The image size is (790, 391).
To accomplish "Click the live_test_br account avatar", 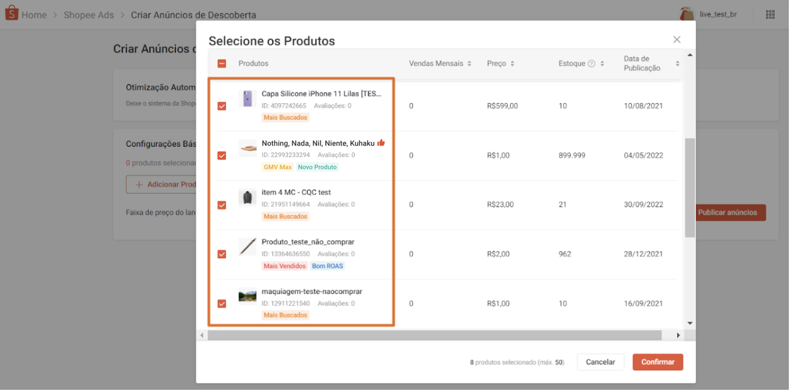I will [688, 14].
